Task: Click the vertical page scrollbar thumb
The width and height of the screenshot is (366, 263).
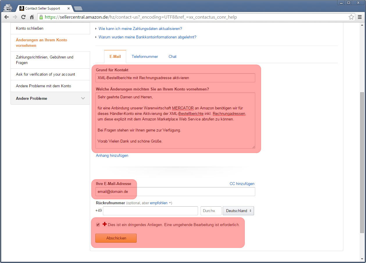Action: tap(362, 162)
